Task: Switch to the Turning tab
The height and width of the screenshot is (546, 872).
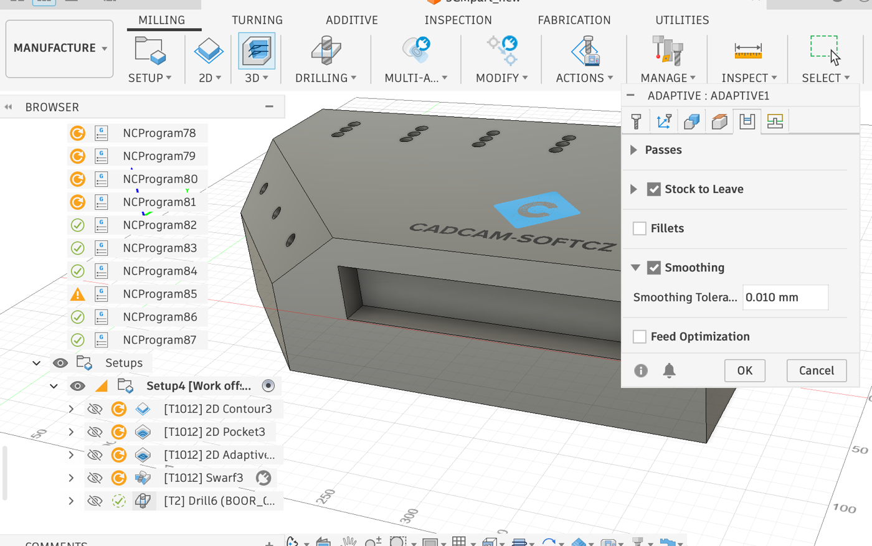Action: pyautogui.click(x=257, y=20)
